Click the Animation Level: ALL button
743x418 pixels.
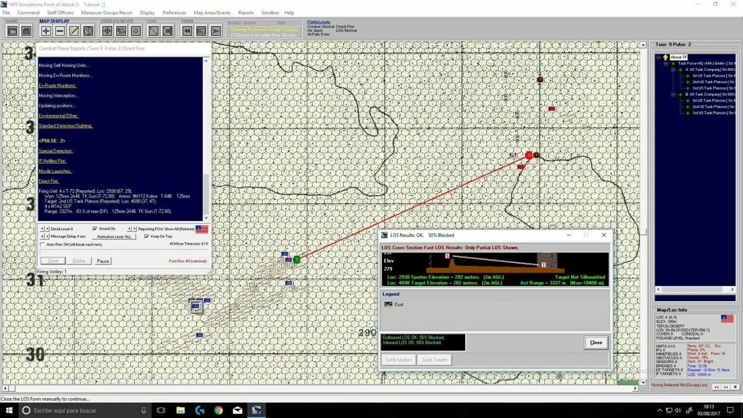click(x=114, y=237)
